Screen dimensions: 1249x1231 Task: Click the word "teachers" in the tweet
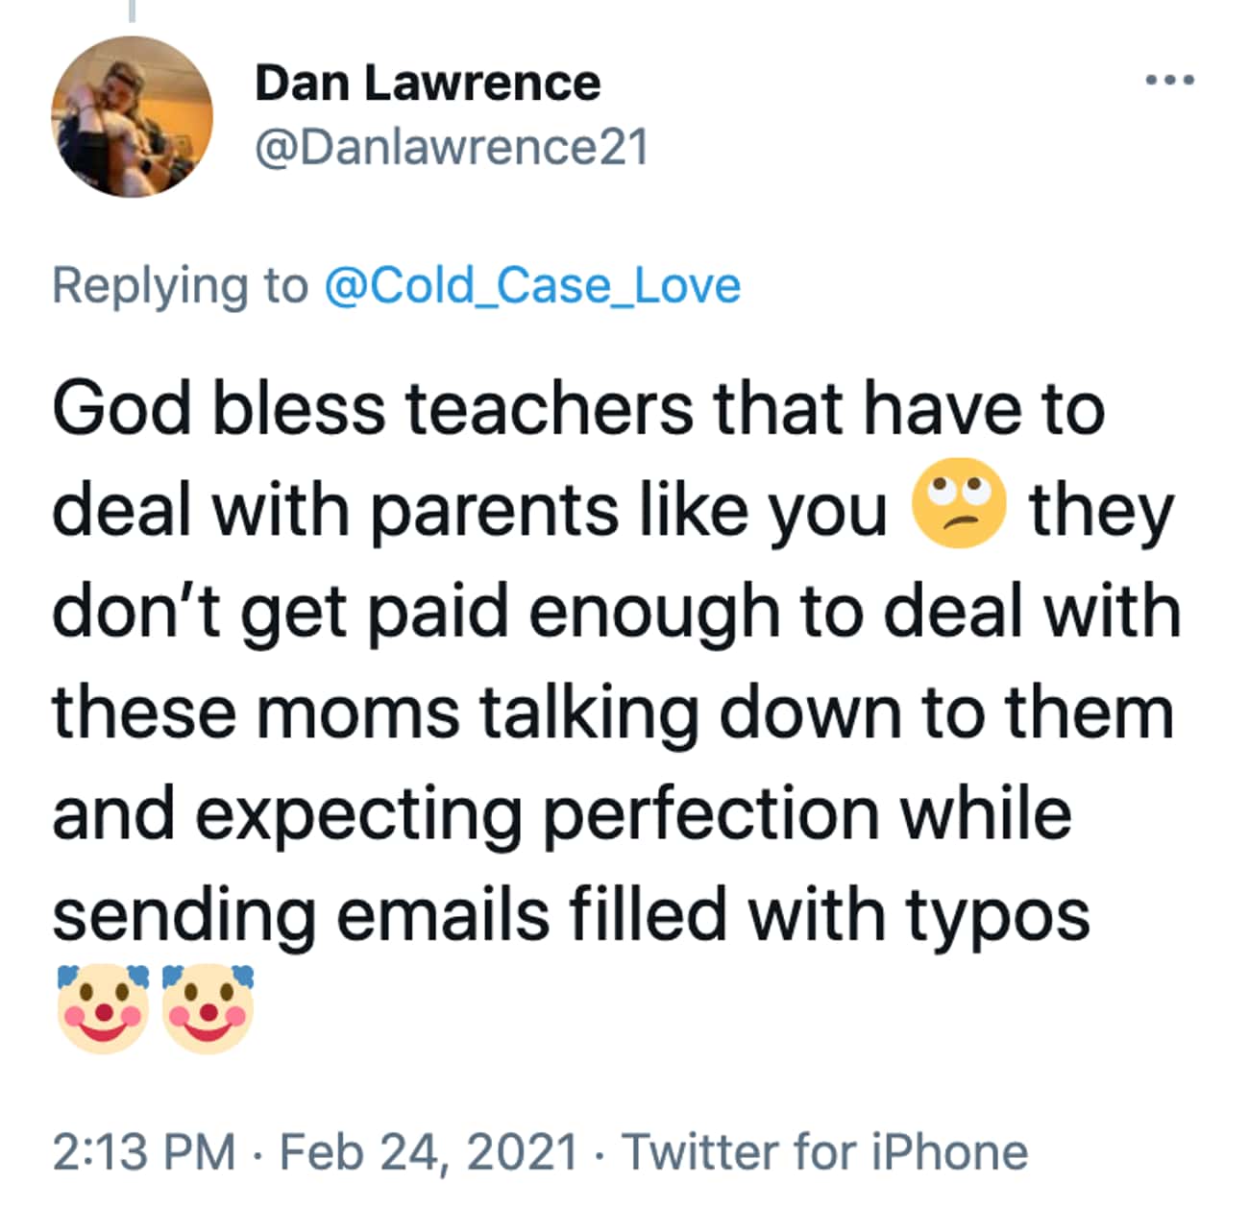(x=549, y=408)
